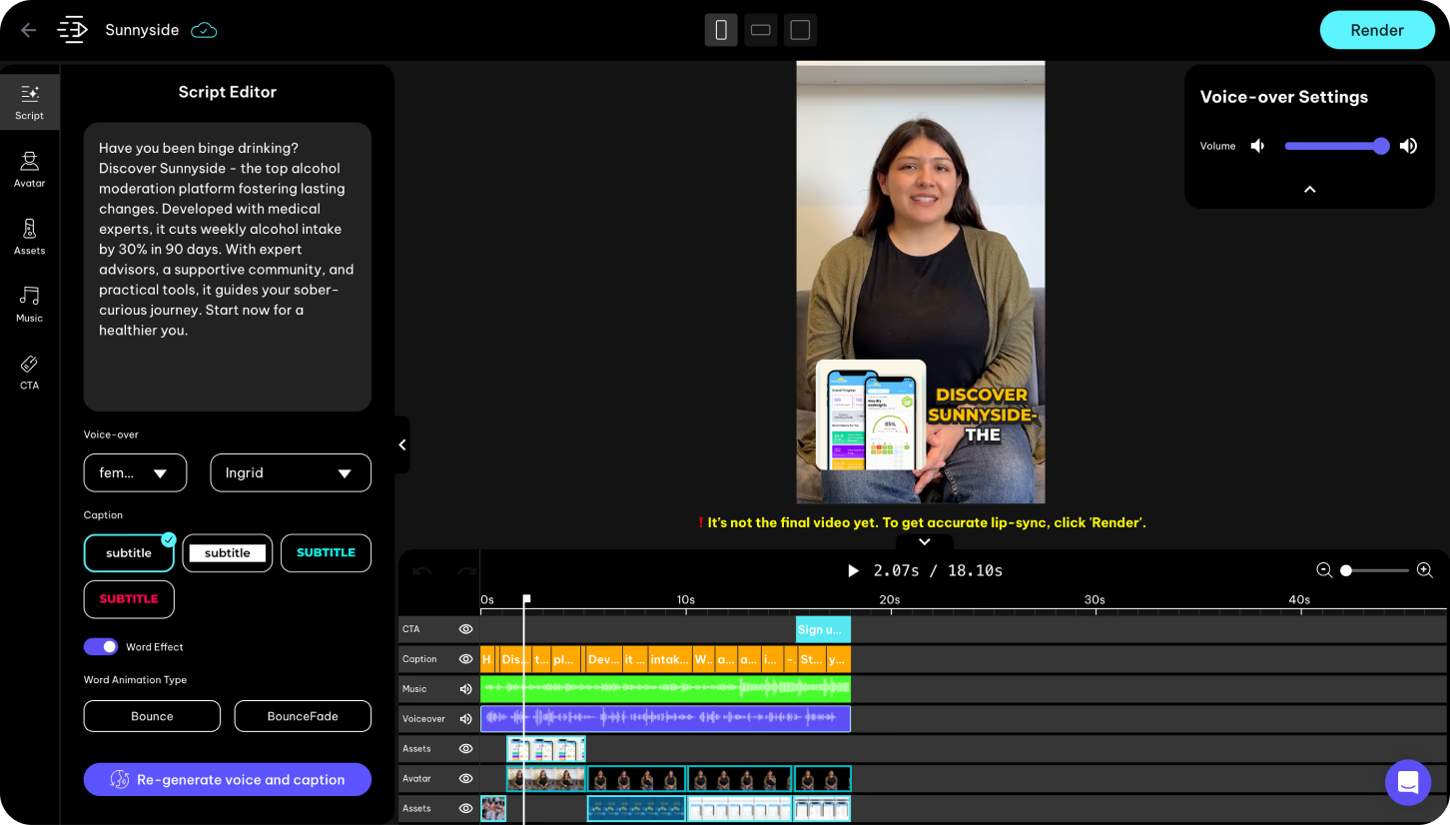The width and height of the screenshot is (1450, 825).
Task: Hide the Caption track
Action: [465, 659]
